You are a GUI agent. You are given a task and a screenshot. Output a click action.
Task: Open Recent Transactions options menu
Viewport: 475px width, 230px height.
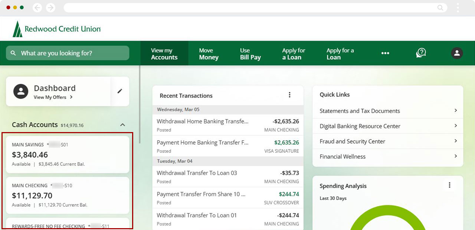[290, 95]
